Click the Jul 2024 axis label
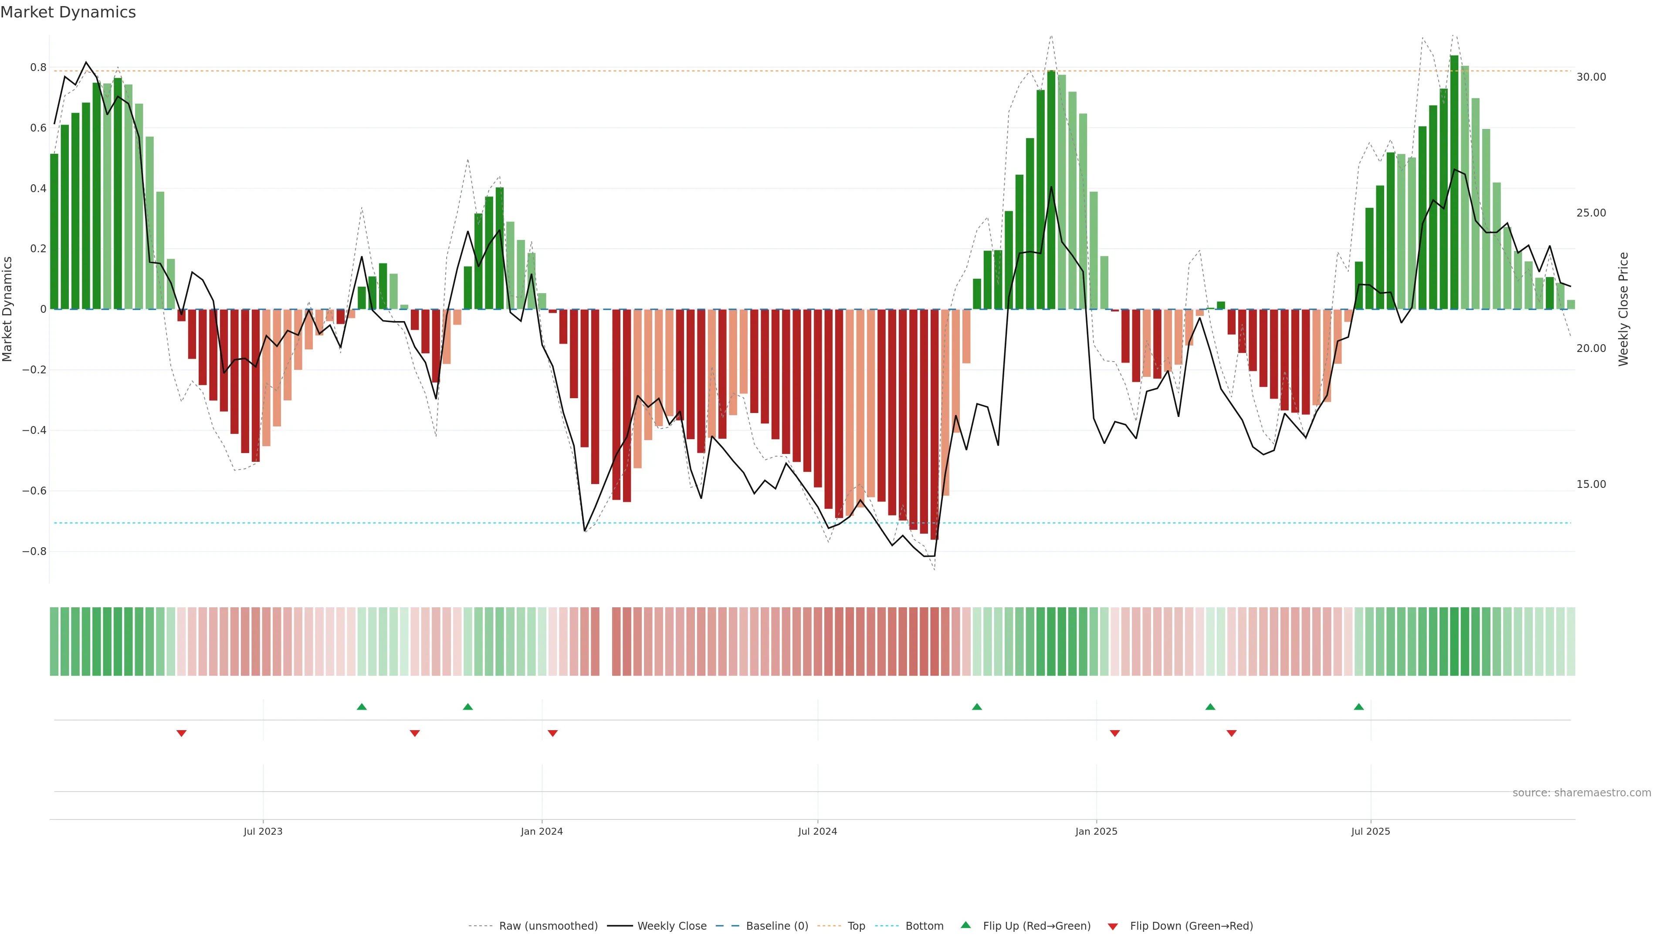The image size is (1673, 941). click(817, 831)
